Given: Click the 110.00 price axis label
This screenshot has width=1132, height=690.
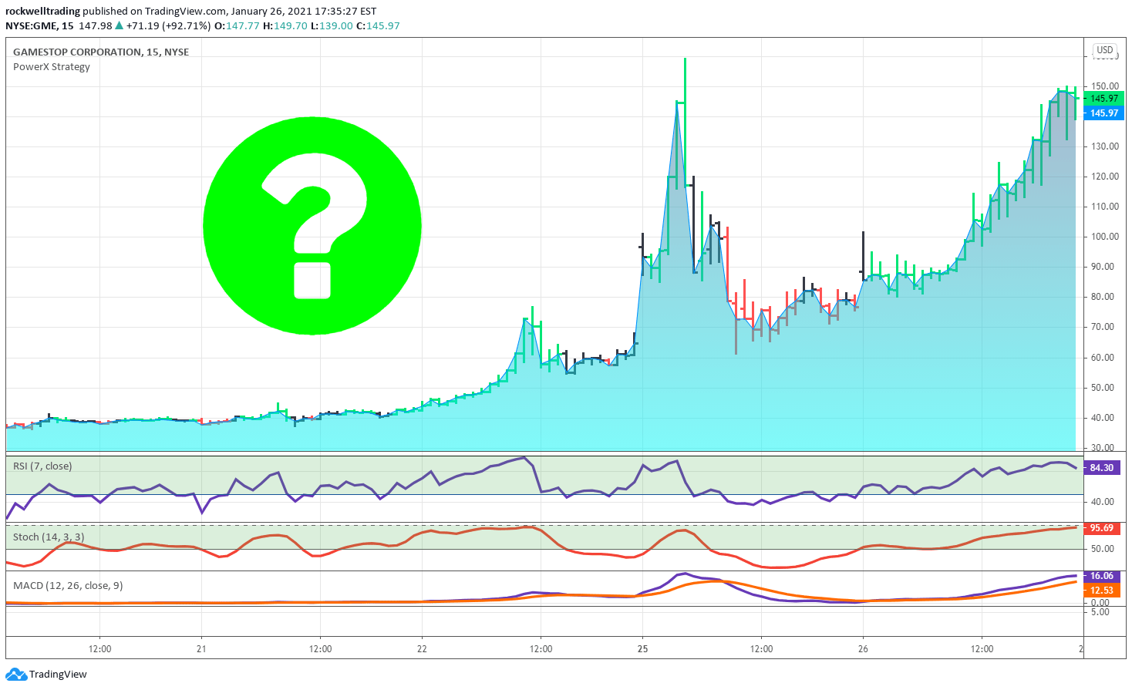Looking at the screenshot, I should 1105,207.
